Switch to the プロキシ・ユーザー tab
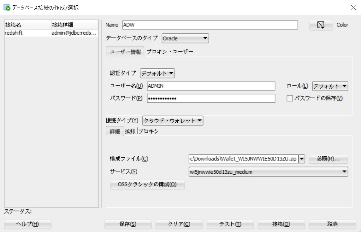 pos(170,52)
